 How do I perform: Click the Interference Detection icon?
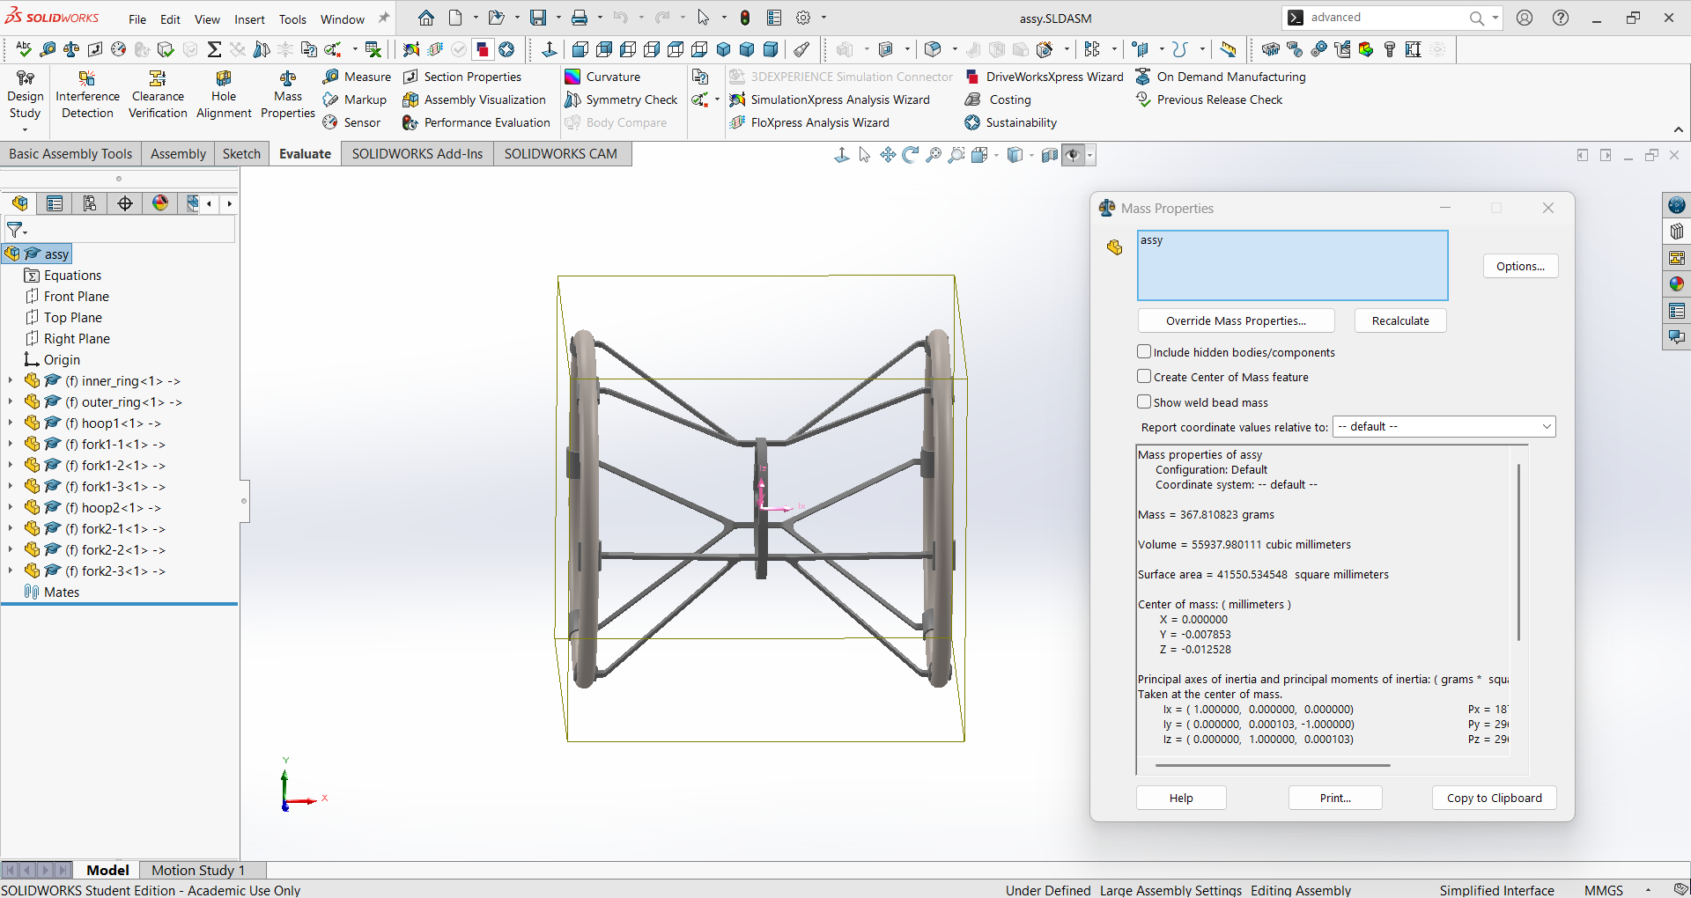pyautogui.click(x=87, y=79)
